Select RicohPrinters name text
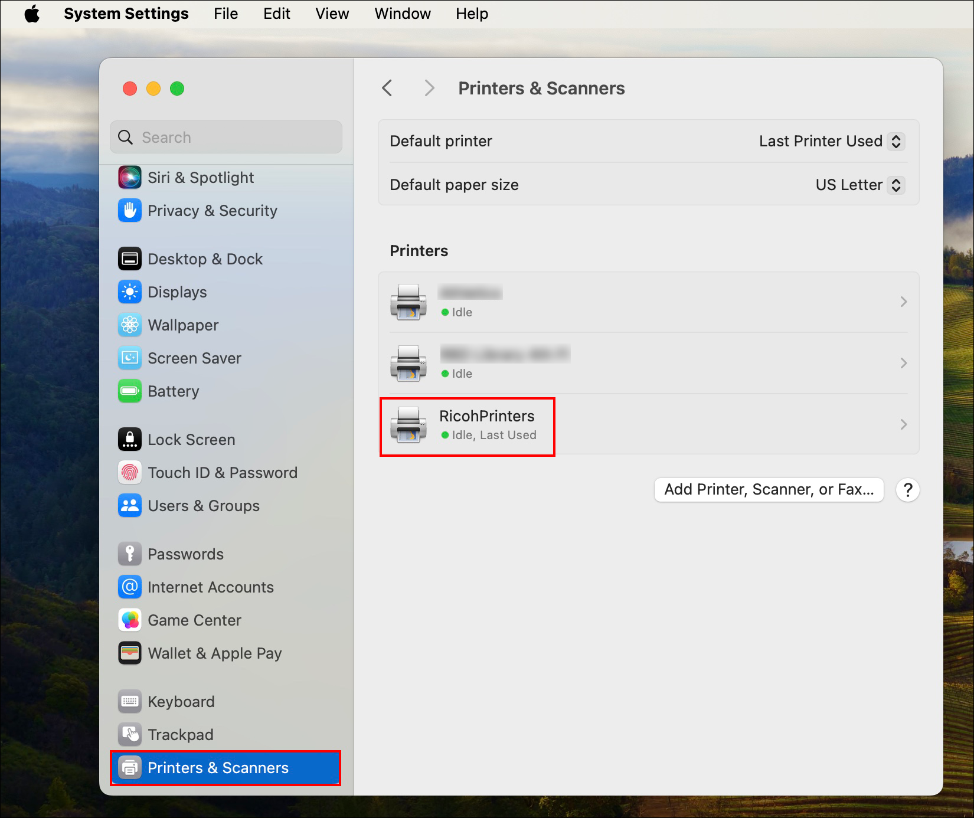The image size is (974, 818). pyautogui.click(x=487, y=416)
